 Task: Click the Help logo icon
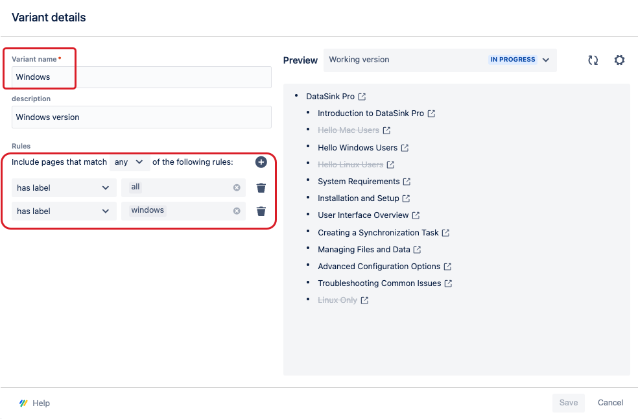[x=23, y=403]
